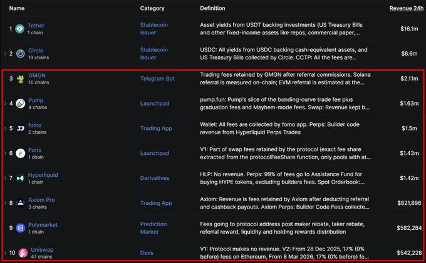Click Polymarket's $582,284 revenue value
Screen dimensions: 426x263
click(409, 228)
